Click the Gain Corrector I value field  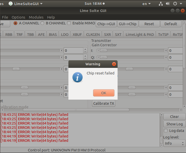click(x=175, y=51)
